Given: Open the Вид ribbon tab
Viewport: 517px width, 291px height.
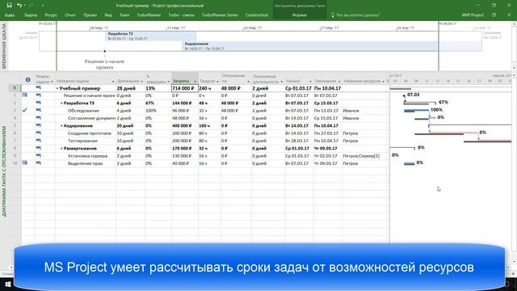Looking at the screenshot, I should pyautogui.click(x=108, y=15).
